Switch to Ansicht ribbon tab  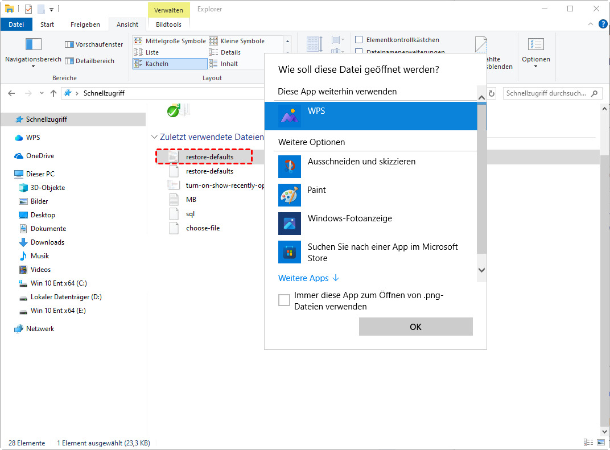[127, 24]
